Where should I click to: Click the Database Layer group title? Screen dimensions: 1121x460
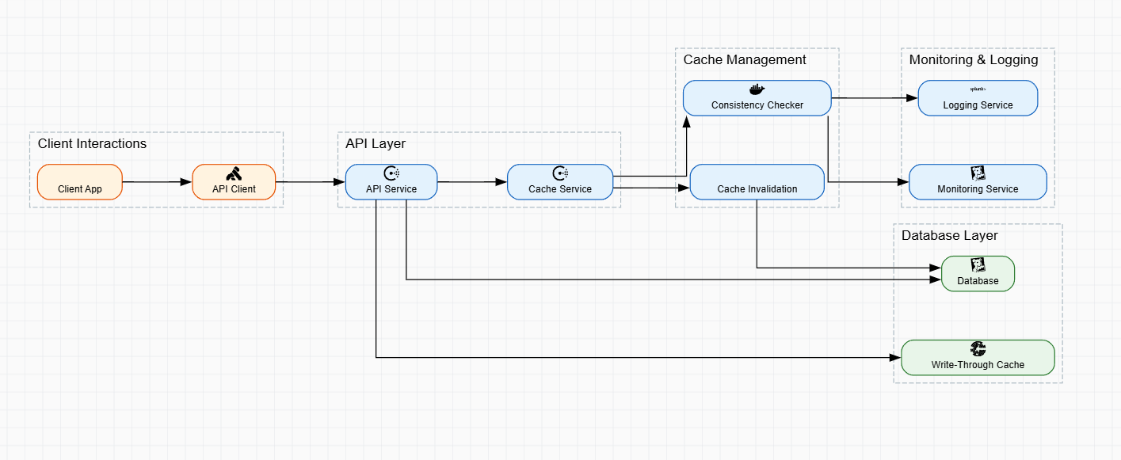[x=949, y=235]
